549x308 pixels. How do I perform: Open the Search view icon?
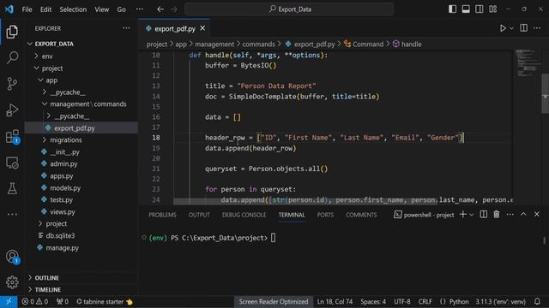tap(12, 57)
